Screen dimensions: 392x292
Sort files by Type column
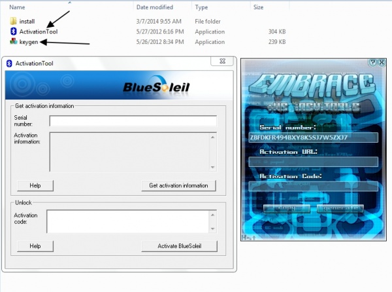[x=201, y=7]
